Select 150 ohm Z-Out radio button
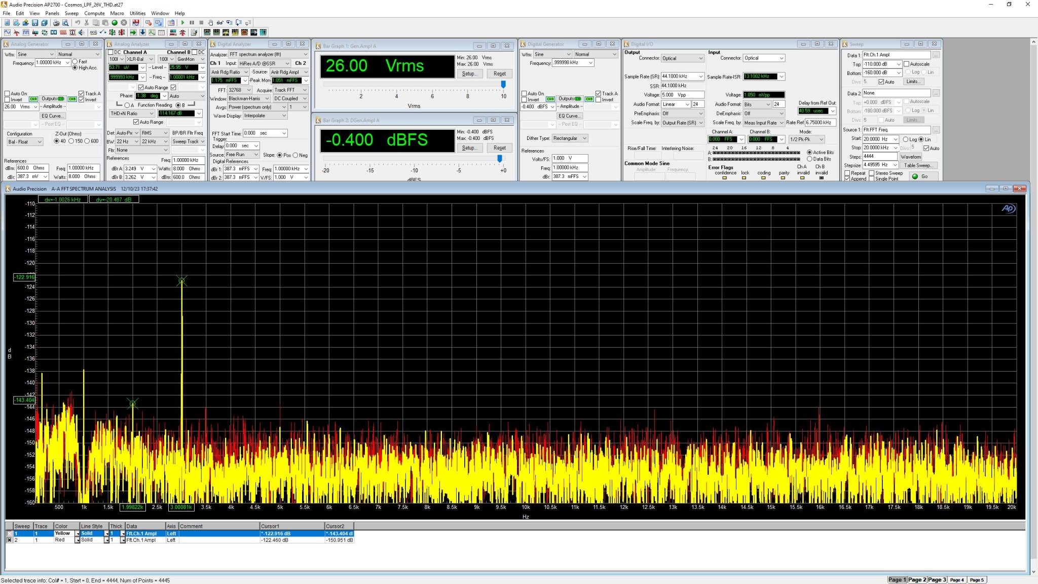 point(71,141)
